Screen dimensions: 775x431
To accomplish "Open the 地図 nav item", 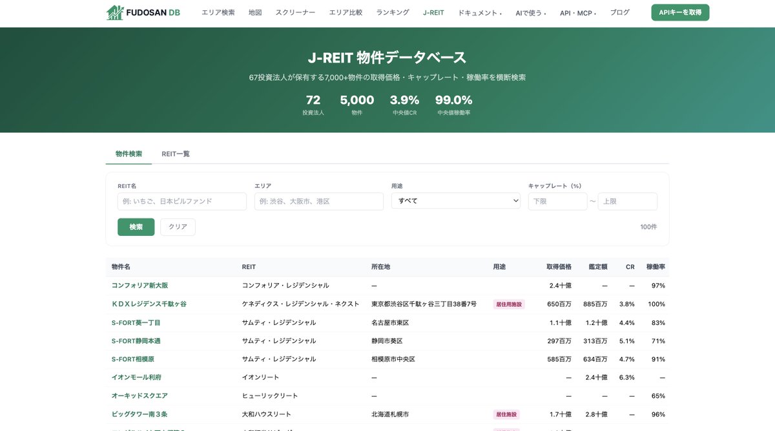I will [255, 12].
